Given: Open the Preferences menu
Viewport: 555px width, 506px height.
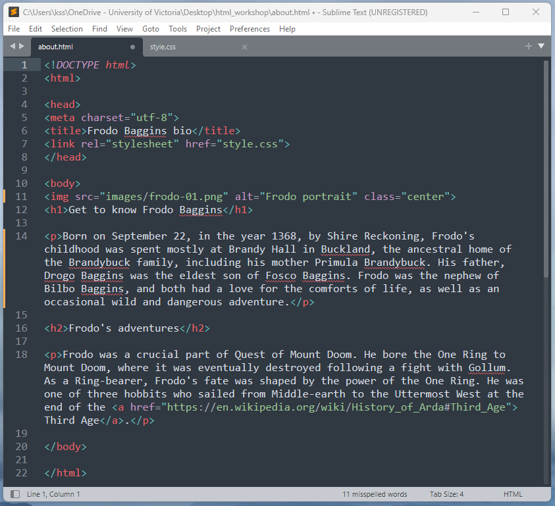Looking at the screenshot, I should click(250, 29).
